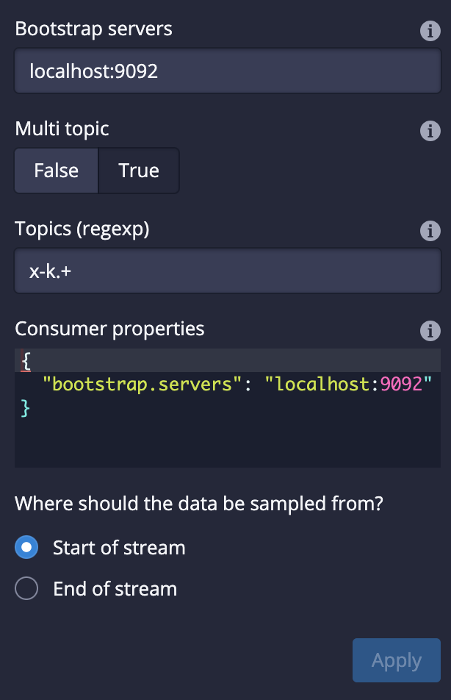Screen dimensions: 451x700
Task: Open the Consumer properties info icon
Action: click(x=430, y=331)
